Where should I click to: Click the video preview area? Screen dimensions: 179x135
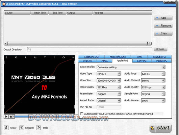coord(40,84)
